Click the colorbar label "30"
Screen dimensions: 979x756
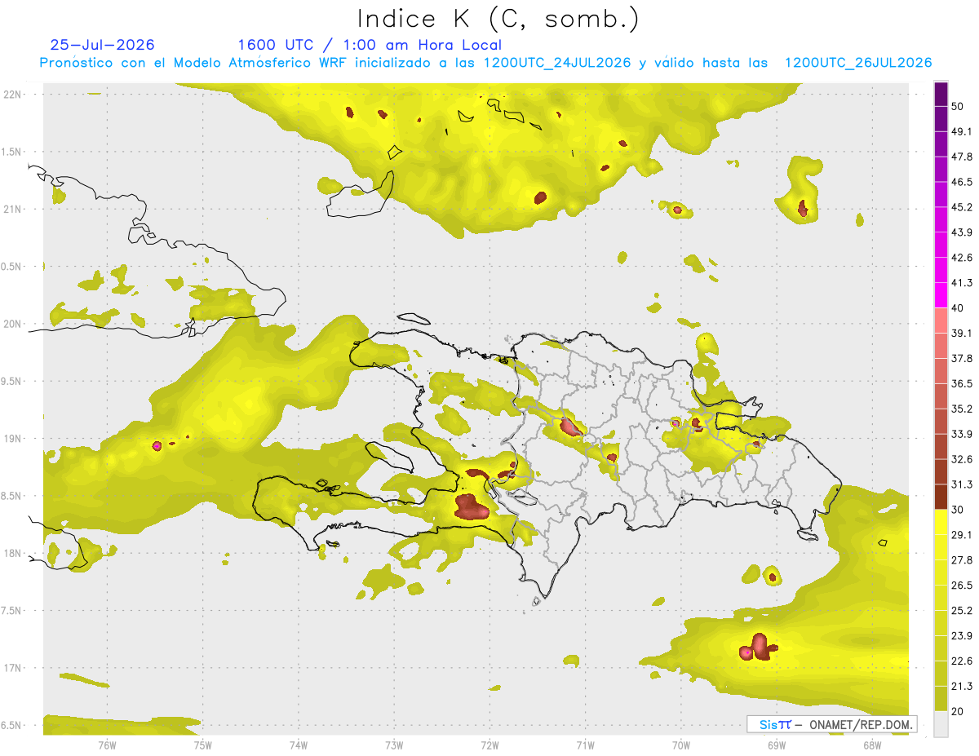click(x=958, y=510)
